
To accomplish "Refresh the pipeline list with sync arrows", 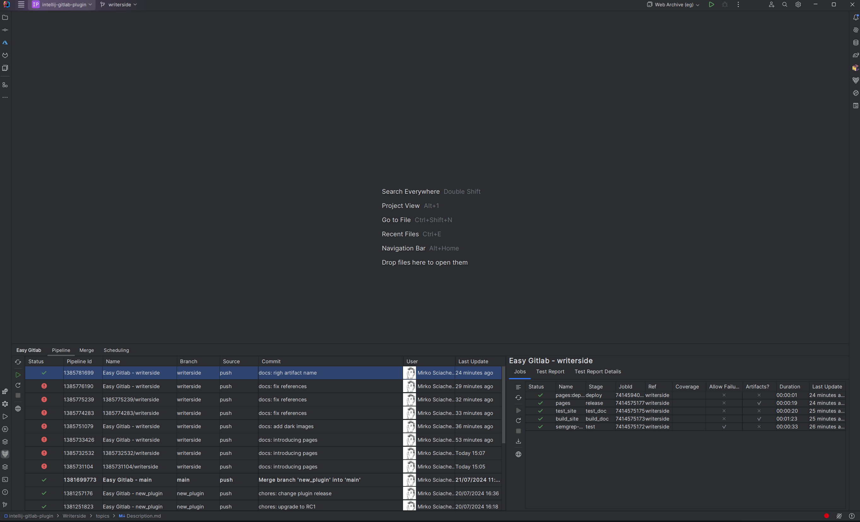I will (18, 362).
